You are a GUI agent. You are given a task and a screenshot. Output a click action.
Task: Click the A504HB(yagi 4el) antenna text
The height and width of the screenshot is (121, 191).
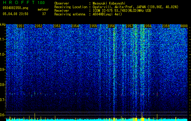[107, 14]
